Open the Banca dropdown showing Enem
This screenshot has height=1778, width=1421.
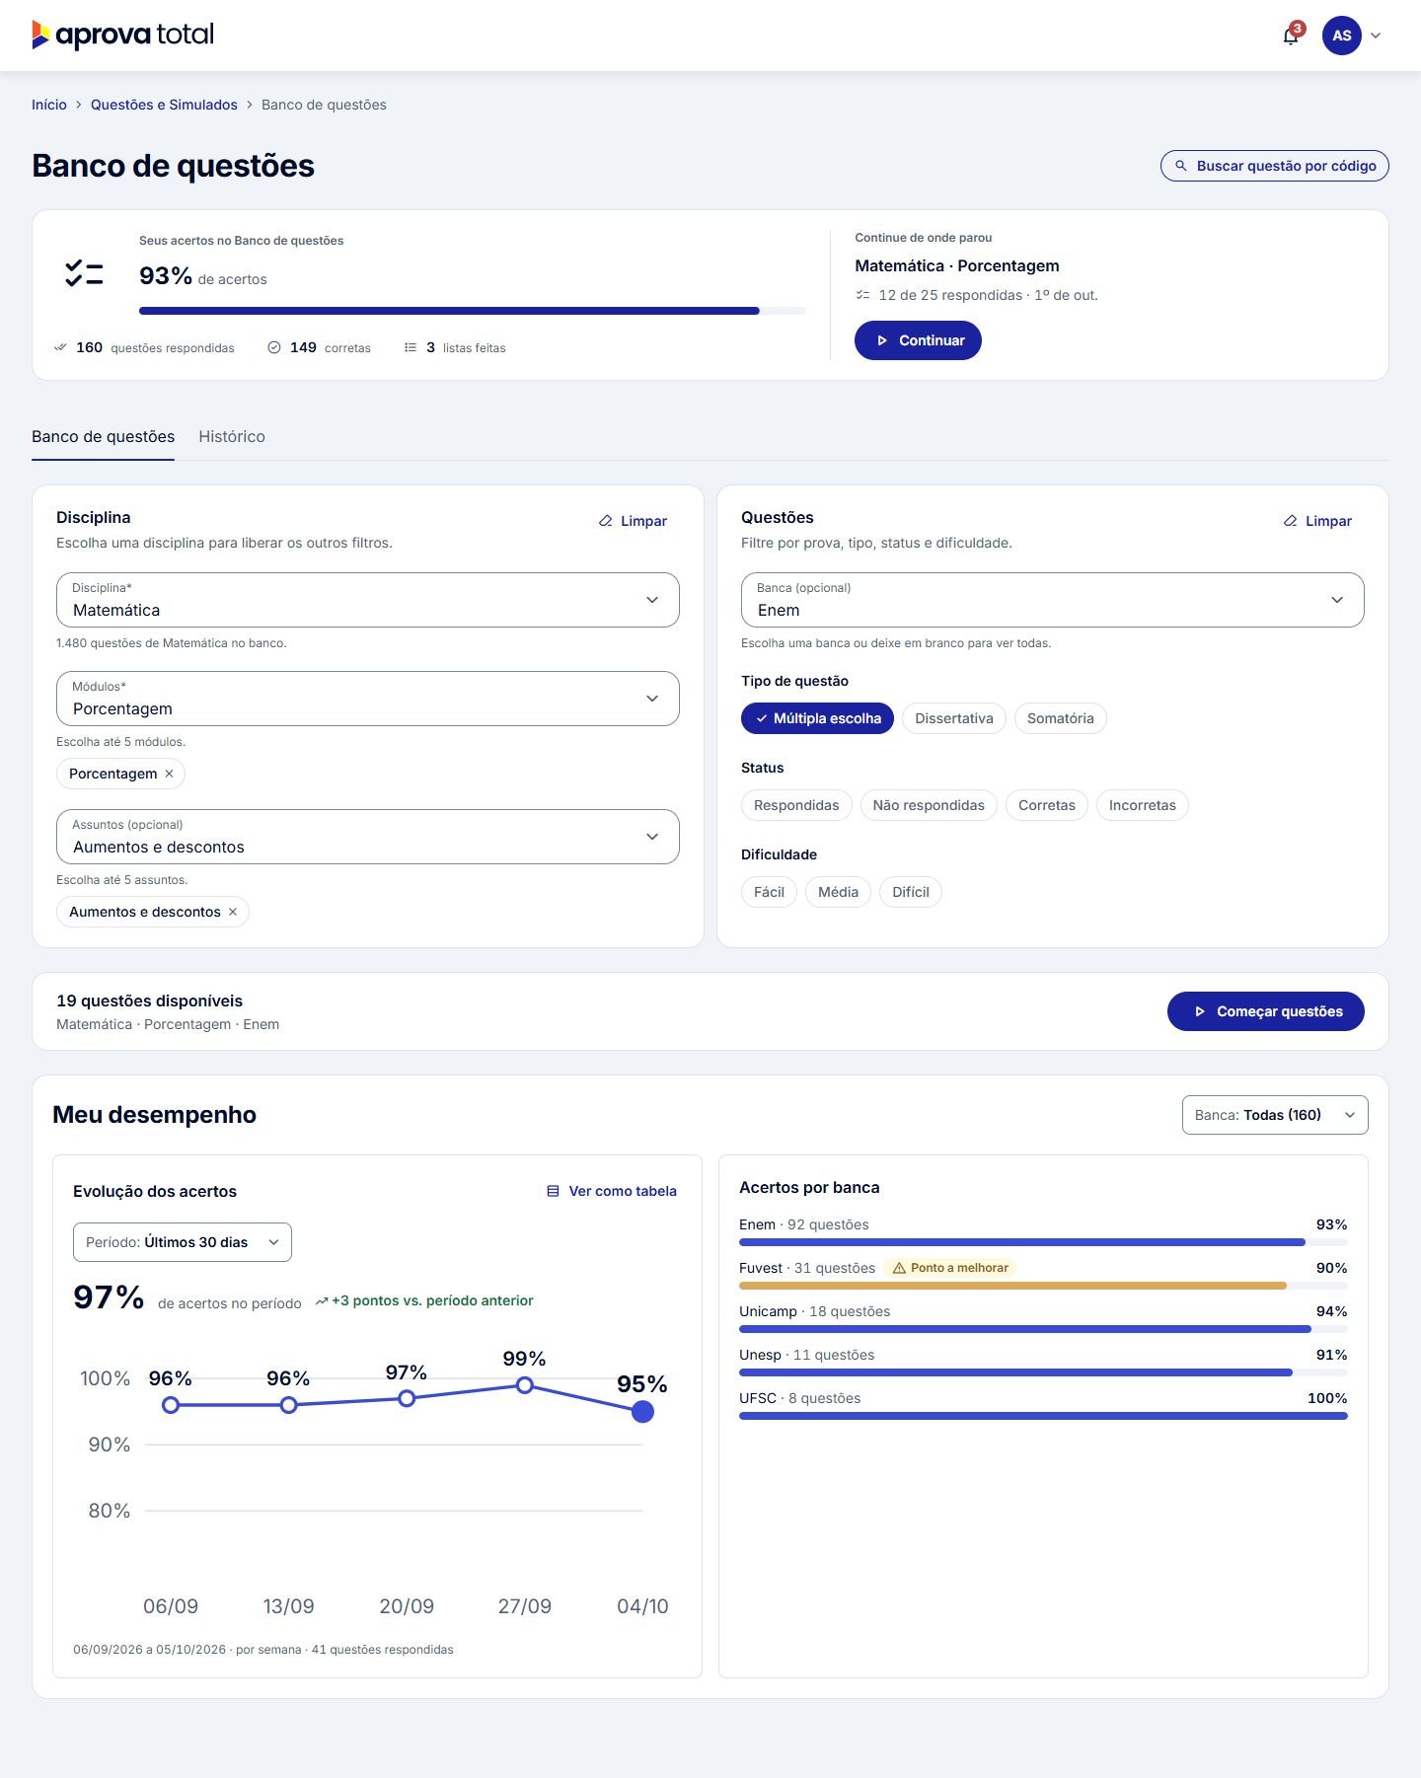1053,600
